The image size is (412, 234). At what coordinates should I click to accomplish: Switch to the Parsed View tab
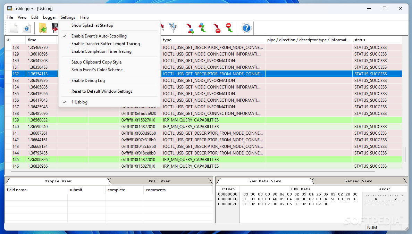[x=359, y=181]
